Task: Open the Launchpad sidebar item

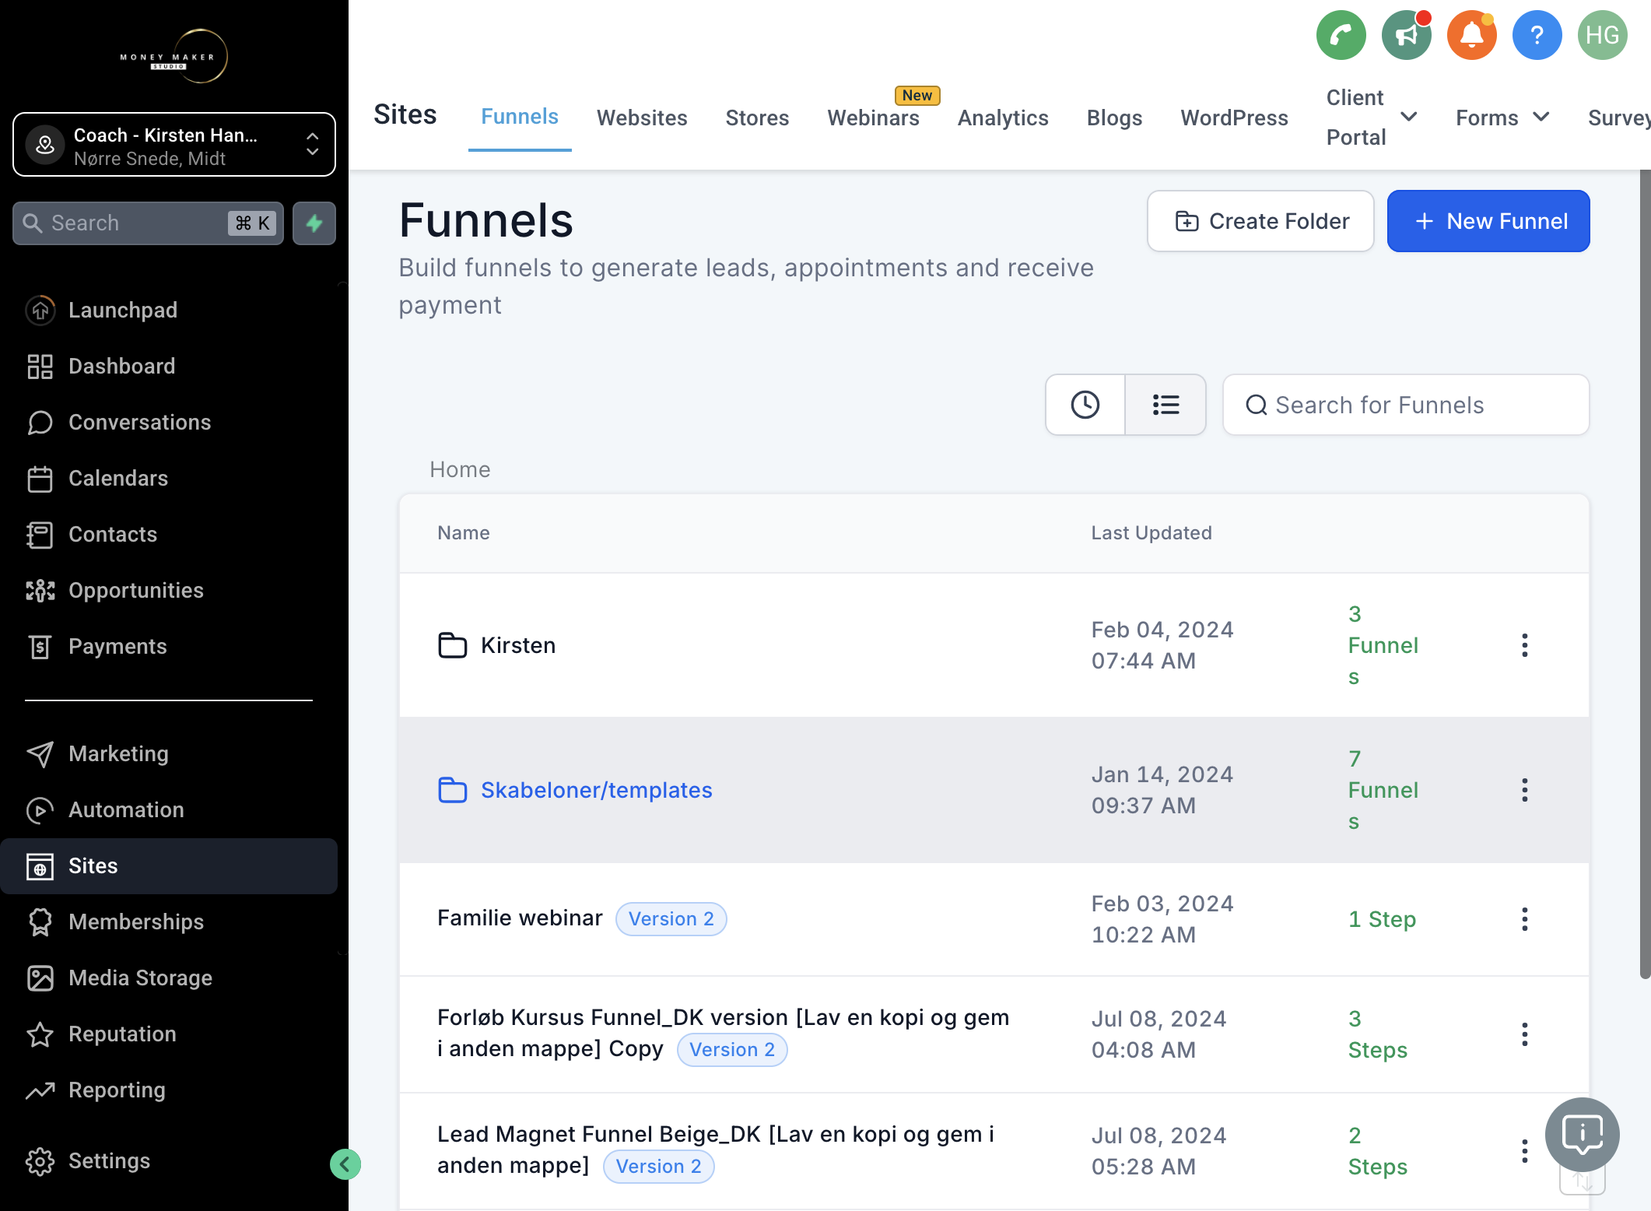Action: pyautogui.click(x=169, y=310)
